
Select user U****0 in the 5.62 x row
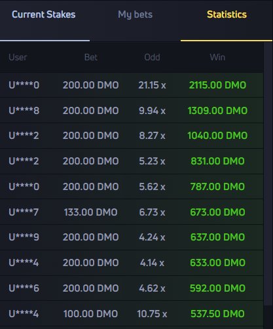coord(24,187)
